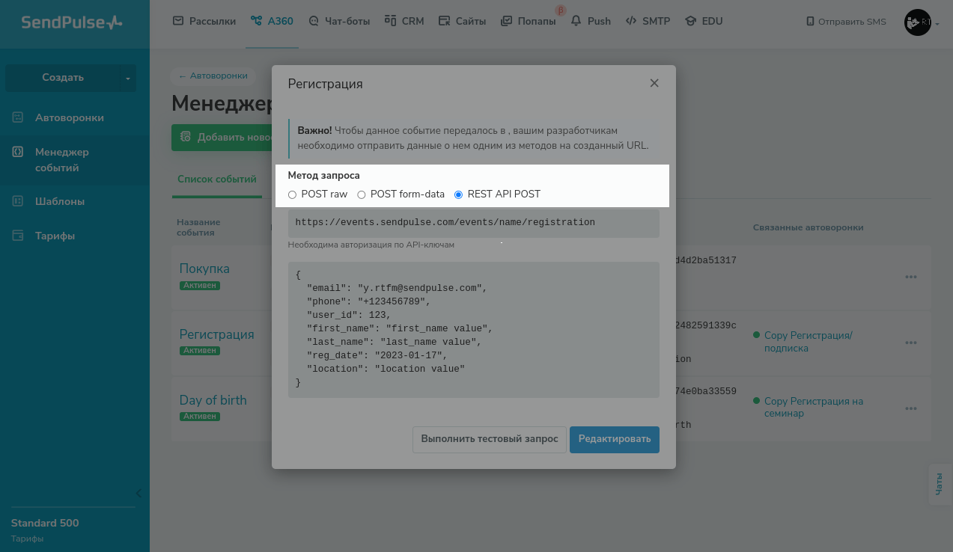Screen dimensions: 953x552
Task: Expand the Создать dropdown arrow
Action: 128,78
